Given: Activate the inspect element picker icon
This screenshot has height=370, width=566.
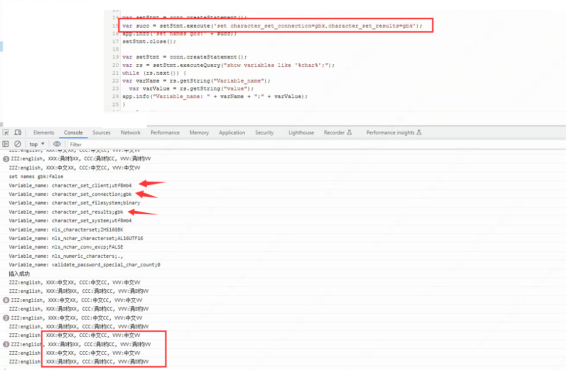Looking at the screenshot, I should [6, 133].
